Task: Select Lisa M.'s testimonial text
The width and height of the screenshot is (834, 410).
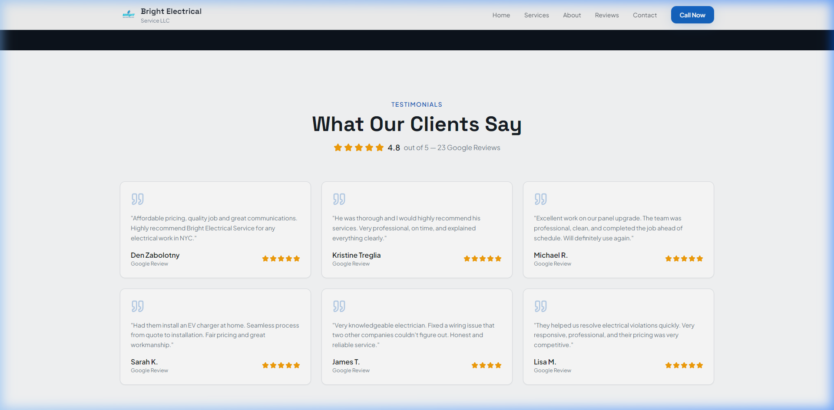Action: pyautogui.click(x=614, y=335)
